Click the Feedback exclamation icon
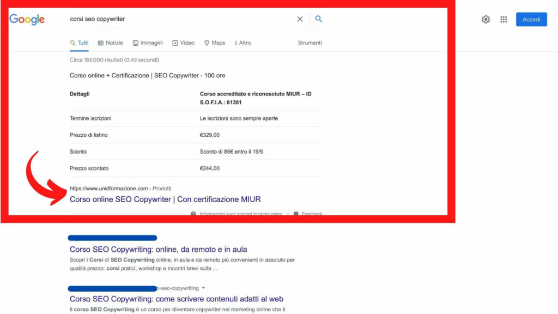The height and width of the screenshot is (314, 558). click(296, 213)
